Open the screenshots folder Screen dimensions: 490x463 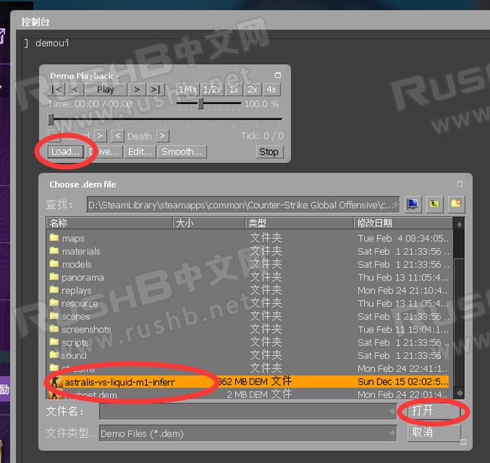pyautogui.click(x=86, y=330)
